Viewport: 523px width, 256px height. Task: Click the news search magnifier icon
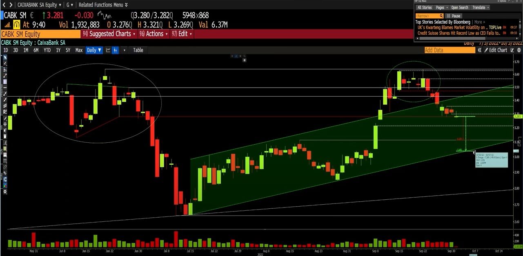coord(441,16)
